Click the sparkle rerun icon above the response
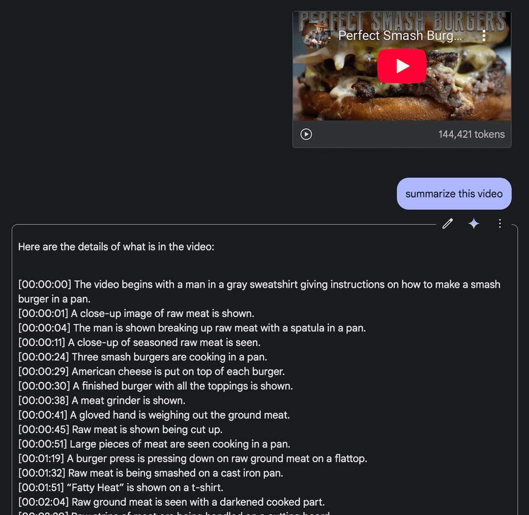 point(474,223)
